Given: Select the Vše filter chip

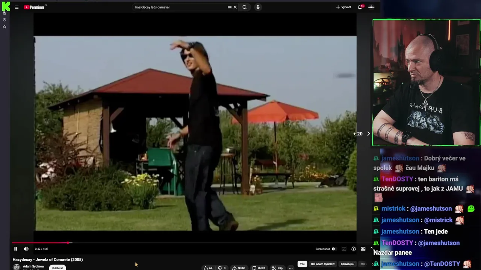Looking at the screenshot, I should tap(302, 264).
